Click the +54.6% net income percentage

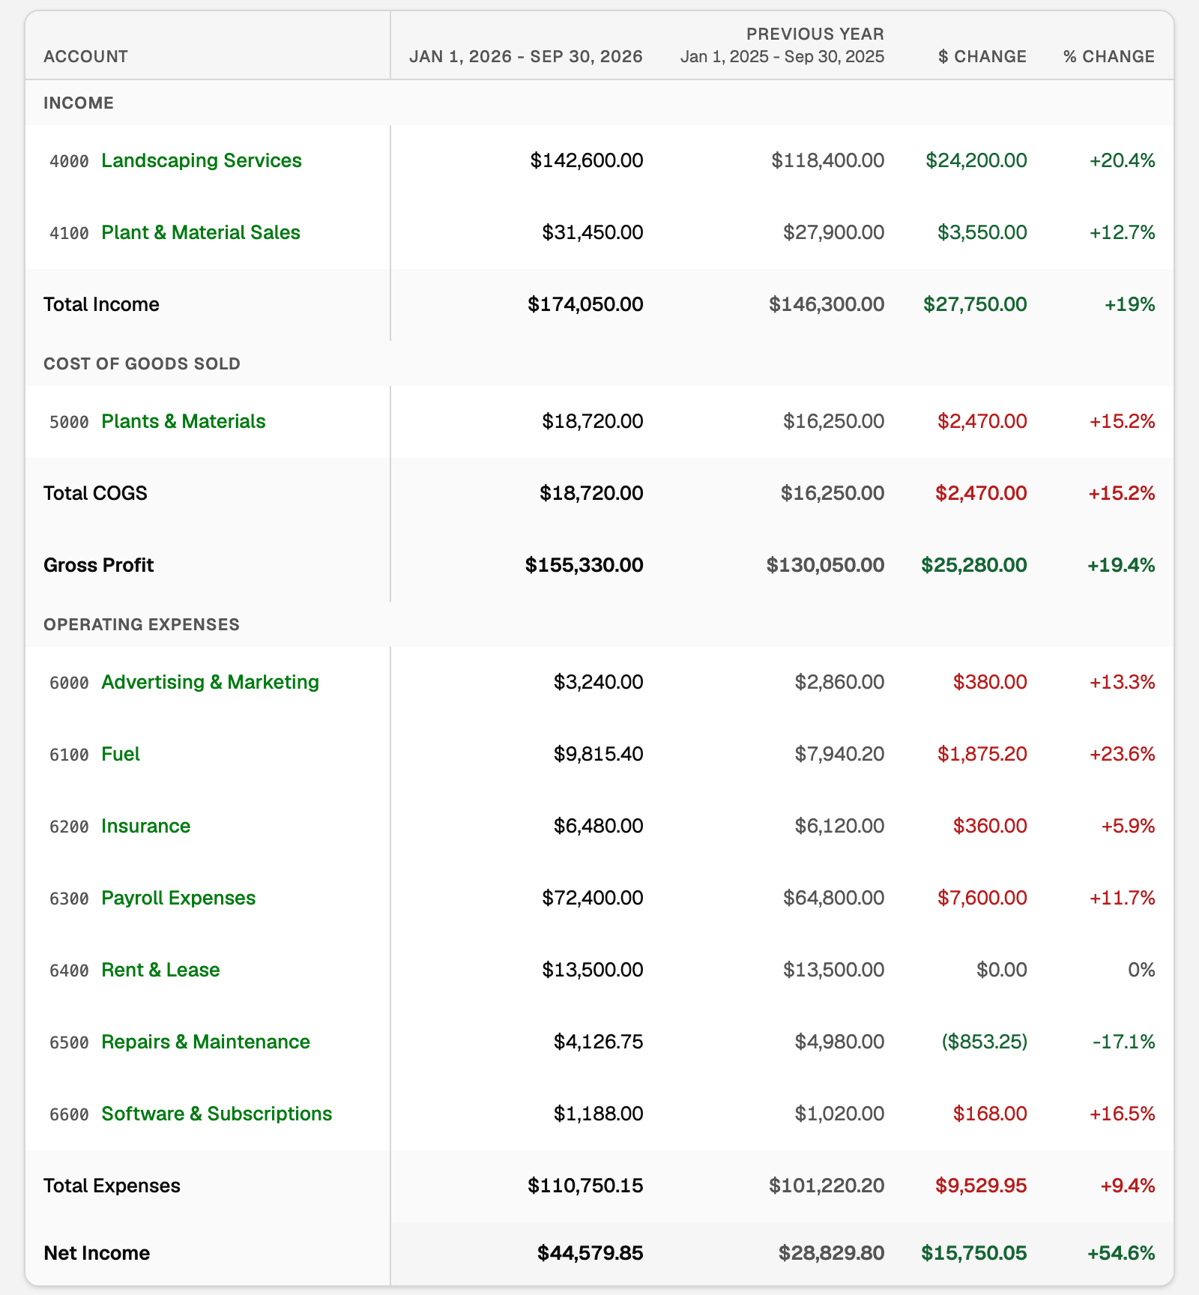click(x=1121, y=1253)
